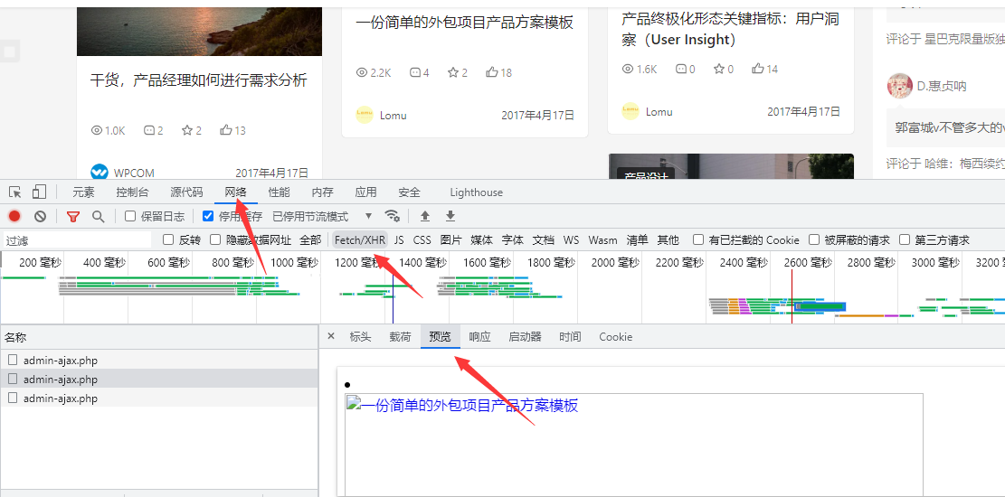Stop recording network log with red button
Viewport: 1005px width, 497px height.
[x=14, y=217]
